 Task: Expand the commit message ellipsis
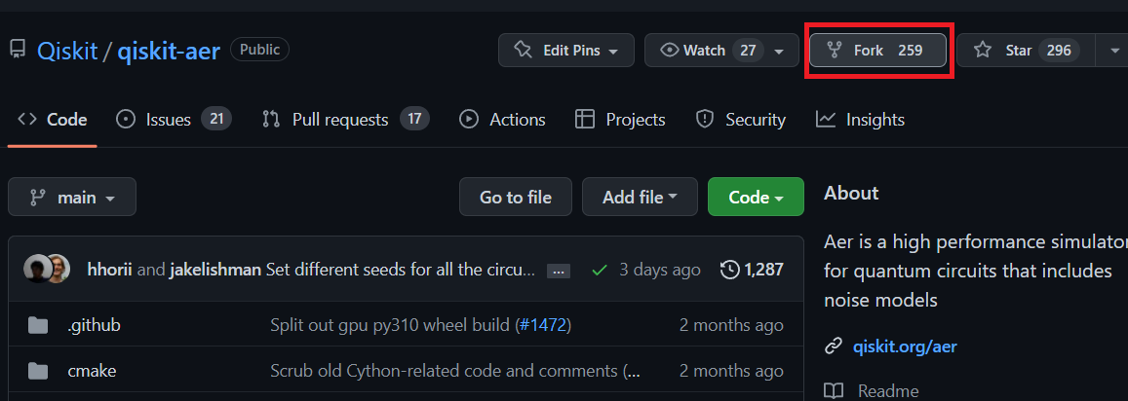click(x=559, y=271)
